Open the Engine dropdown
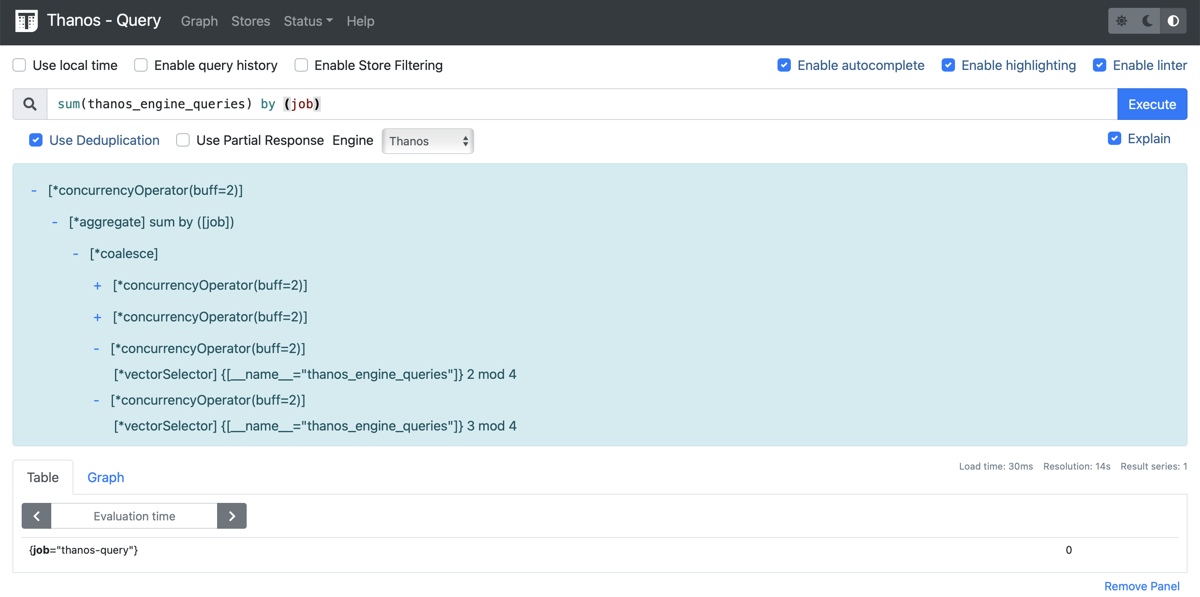This screenshot has height=597, width=1200. point(427,141)
